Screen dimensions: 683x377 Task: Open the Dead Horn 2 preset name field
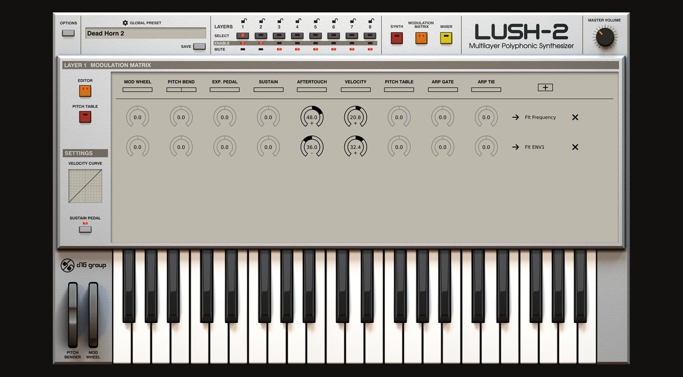(x=145, y=33)
